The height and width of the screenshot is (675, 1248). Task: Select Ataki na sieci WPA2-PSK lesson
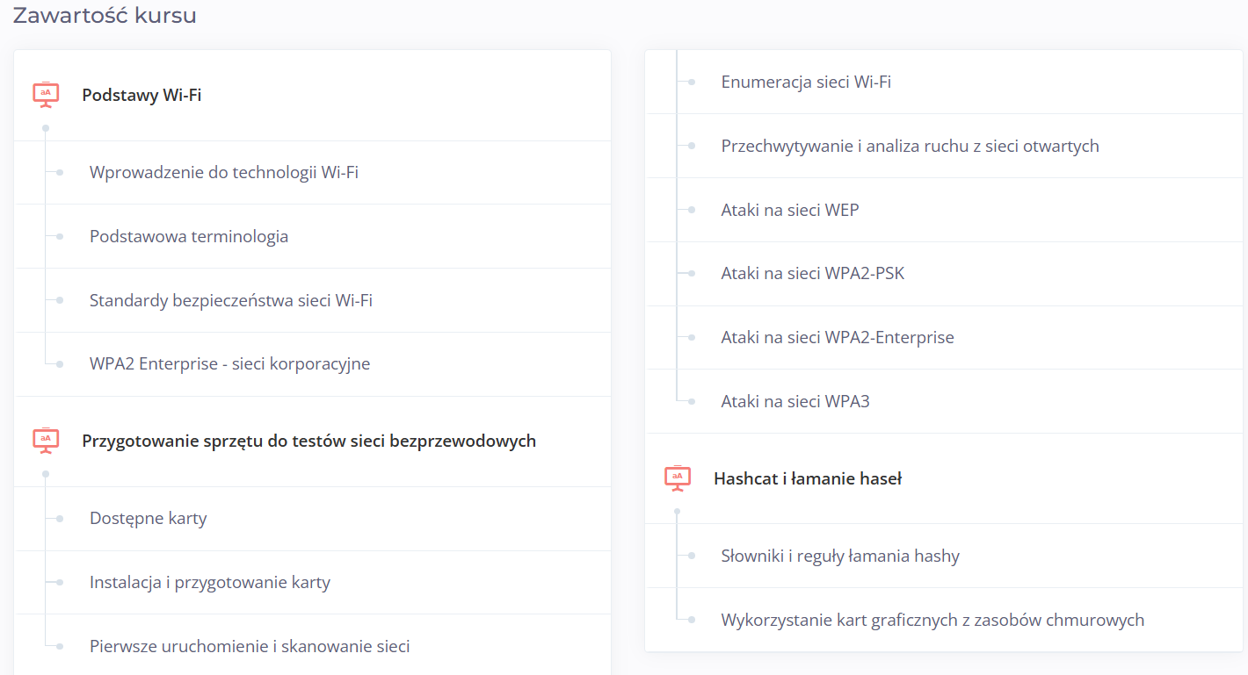click(812, 273)
